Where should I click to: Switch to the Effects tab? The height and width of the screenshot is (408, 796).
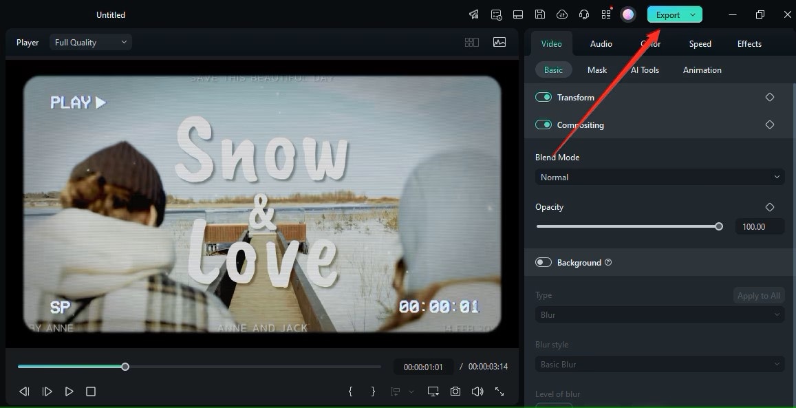click(x=749, y=43)
